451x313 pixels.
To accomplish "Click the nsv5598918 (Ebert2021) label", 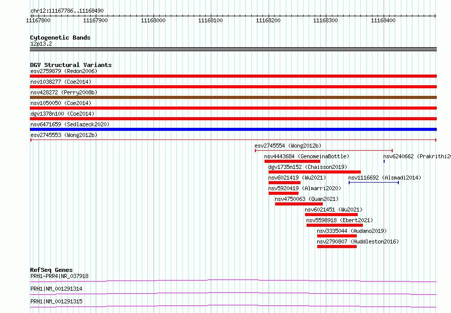I will coord(340,220).
